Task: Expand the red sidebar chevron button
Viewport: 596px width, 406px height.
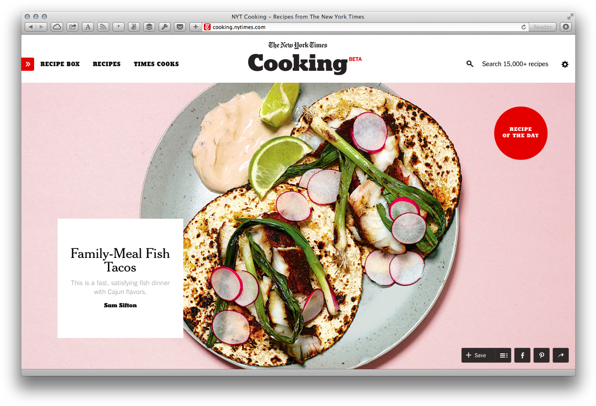Action: 28,64
